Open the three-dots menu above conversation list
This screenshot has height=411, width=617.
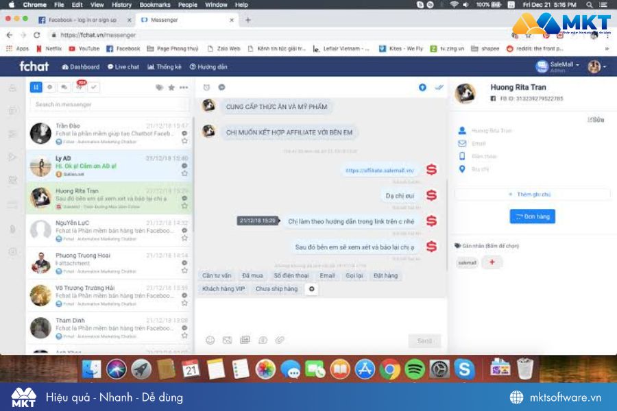pyautogui.click(x=183, y=87)
